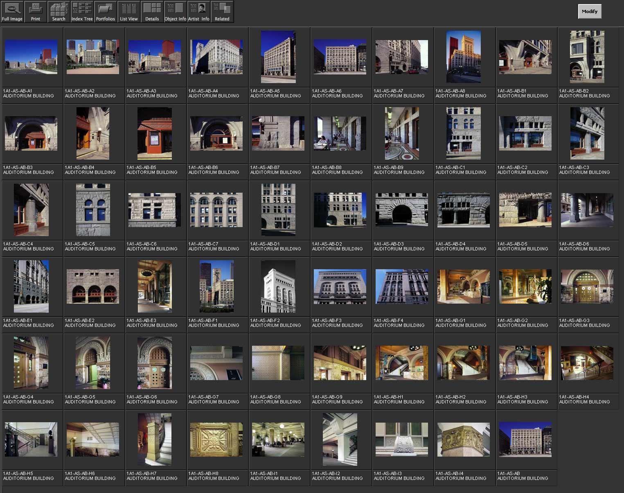Select thumbnail 1A1-AS-AB-C5
Image resolution: width=624 pixels, height=493 pixels.
tap(93, 210)
